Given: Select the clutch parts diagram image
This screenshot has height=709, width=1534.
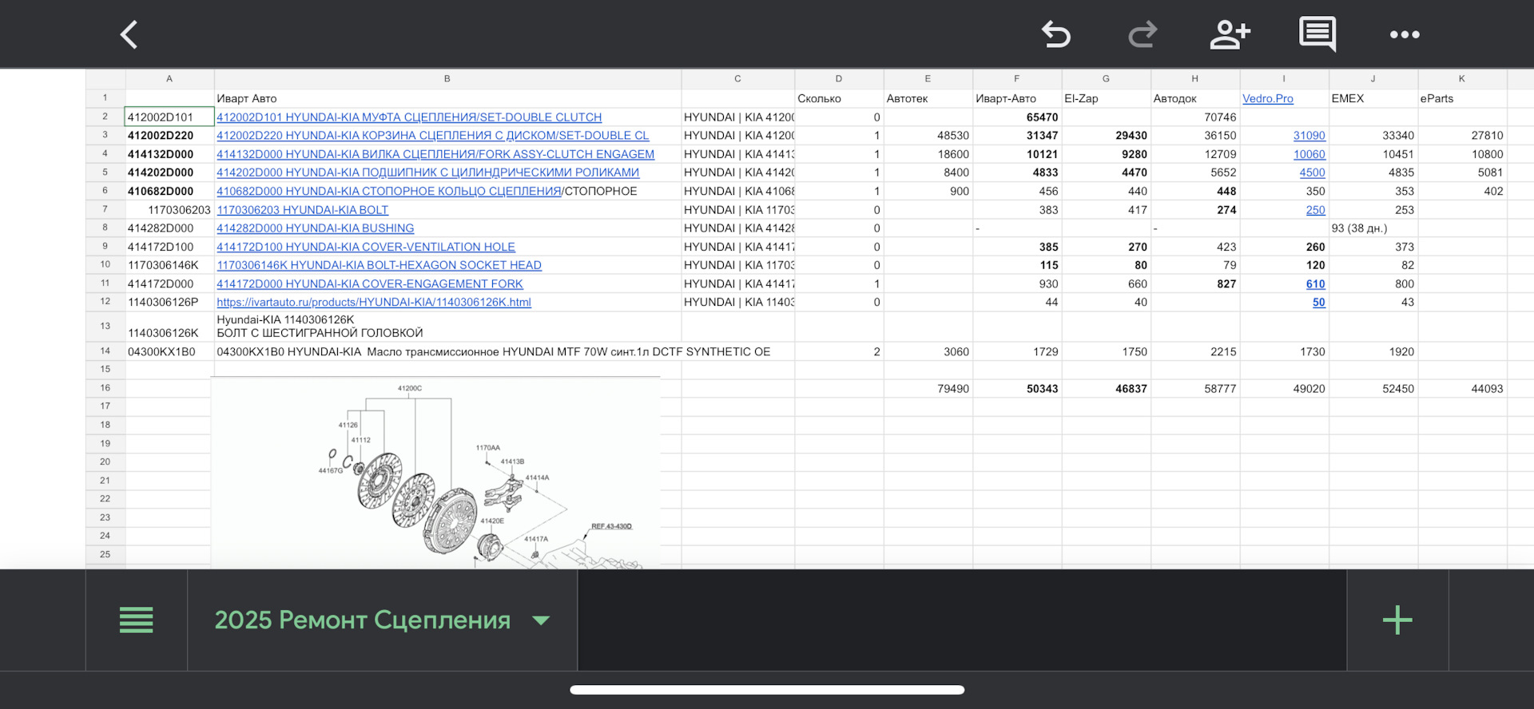Looking at the screenshot, I should [x=435, y=473].
